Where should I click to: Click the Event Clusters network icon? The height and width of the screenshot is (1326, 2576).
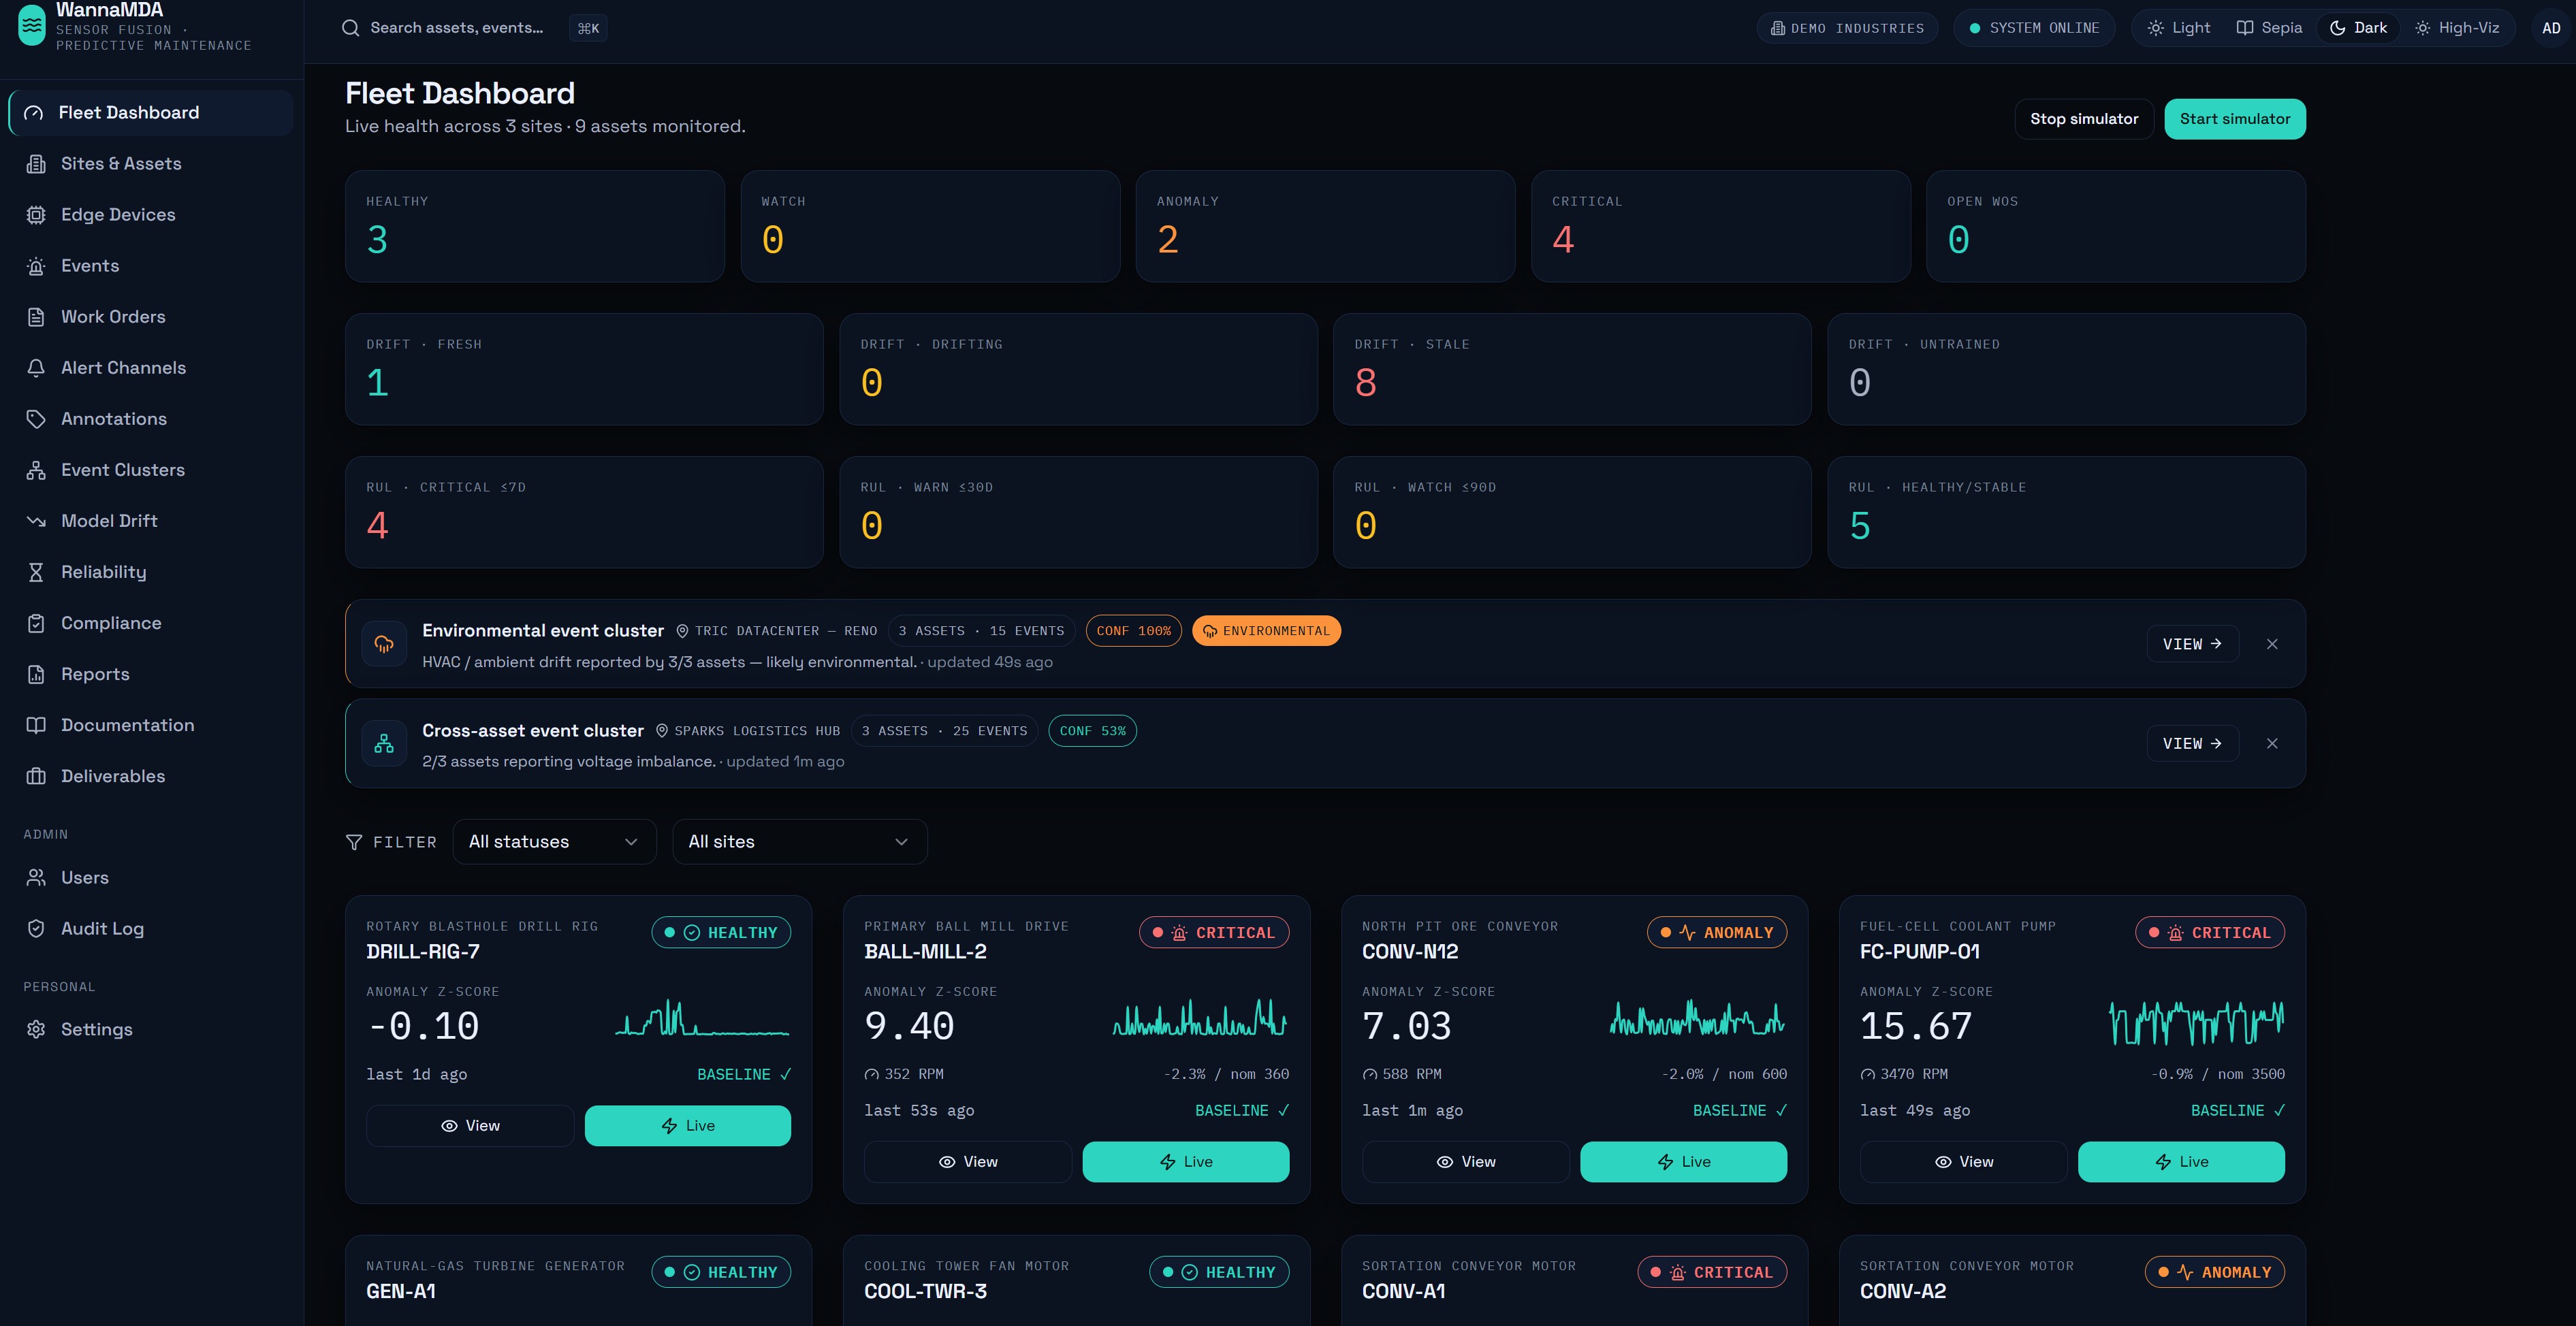coord(36,470)
